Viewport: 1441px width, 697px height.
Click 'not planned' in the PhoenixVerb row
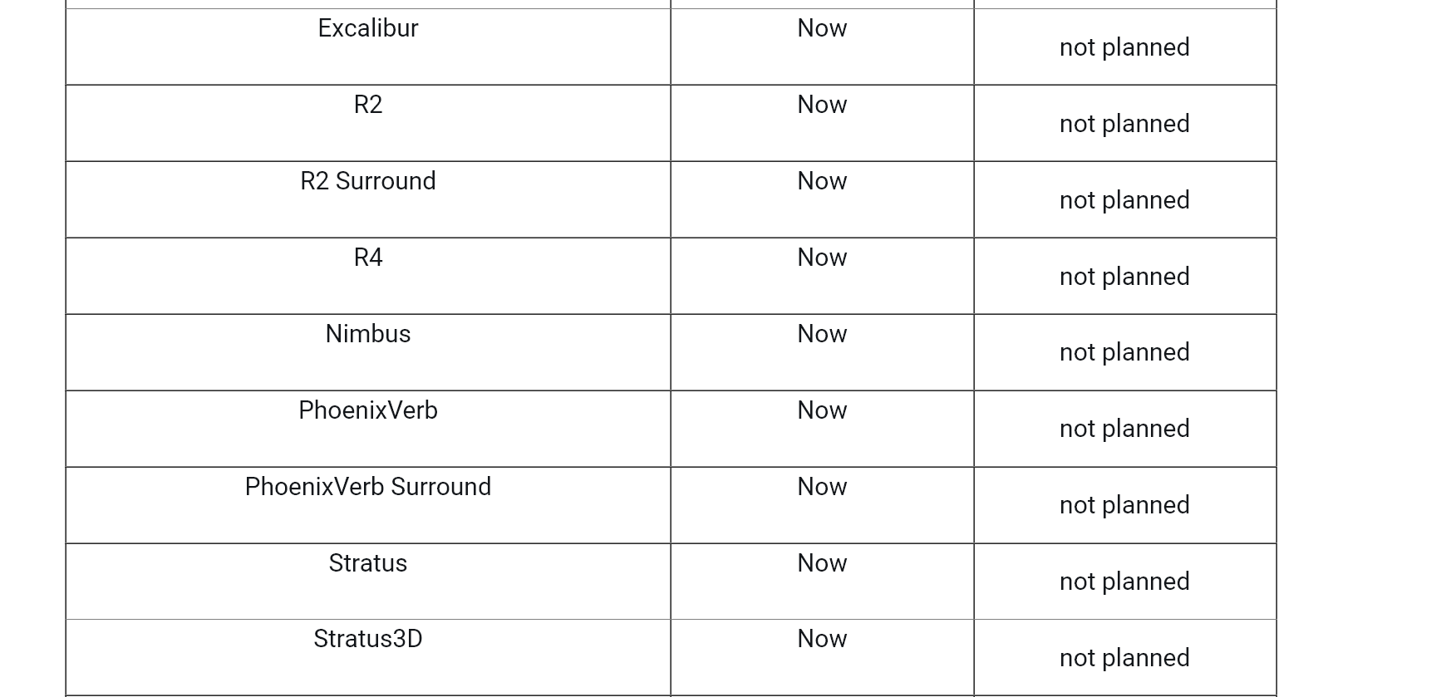click(1124, 429)
